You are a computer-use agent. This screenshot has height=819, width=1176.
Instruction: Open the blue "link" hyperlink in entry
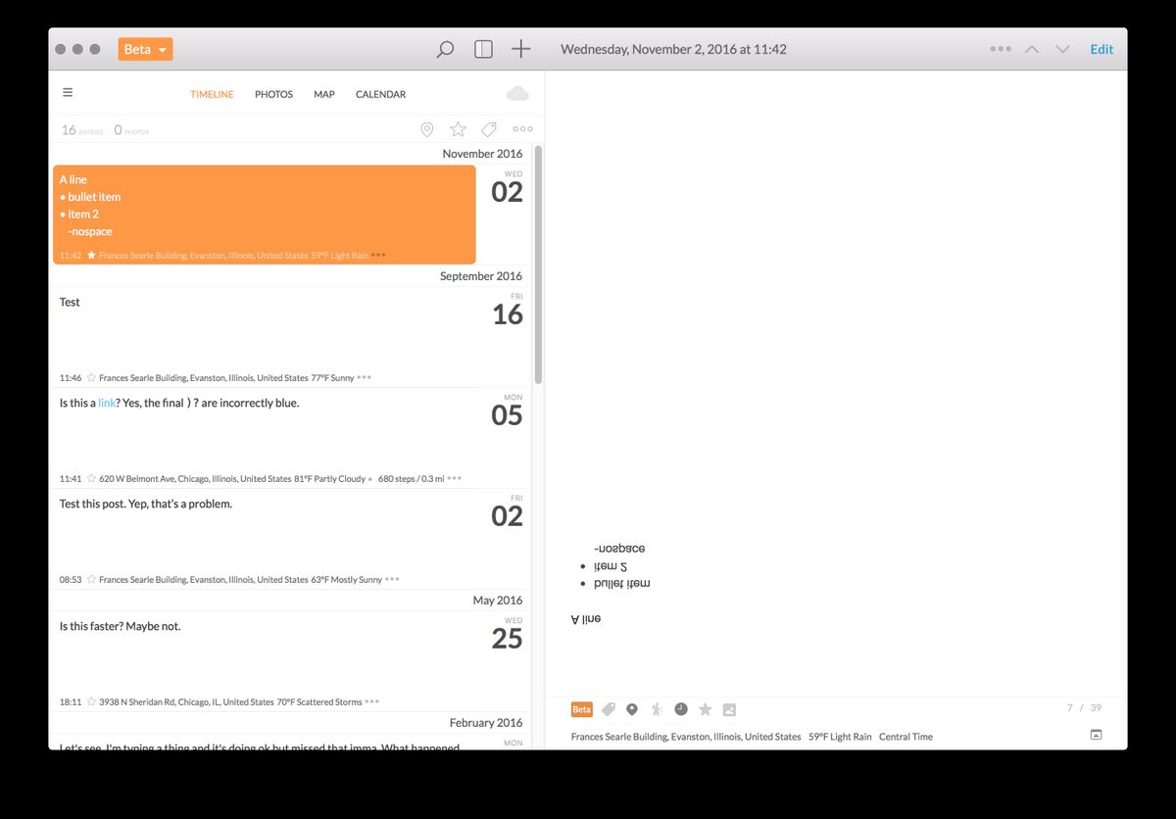coord(107,403)
